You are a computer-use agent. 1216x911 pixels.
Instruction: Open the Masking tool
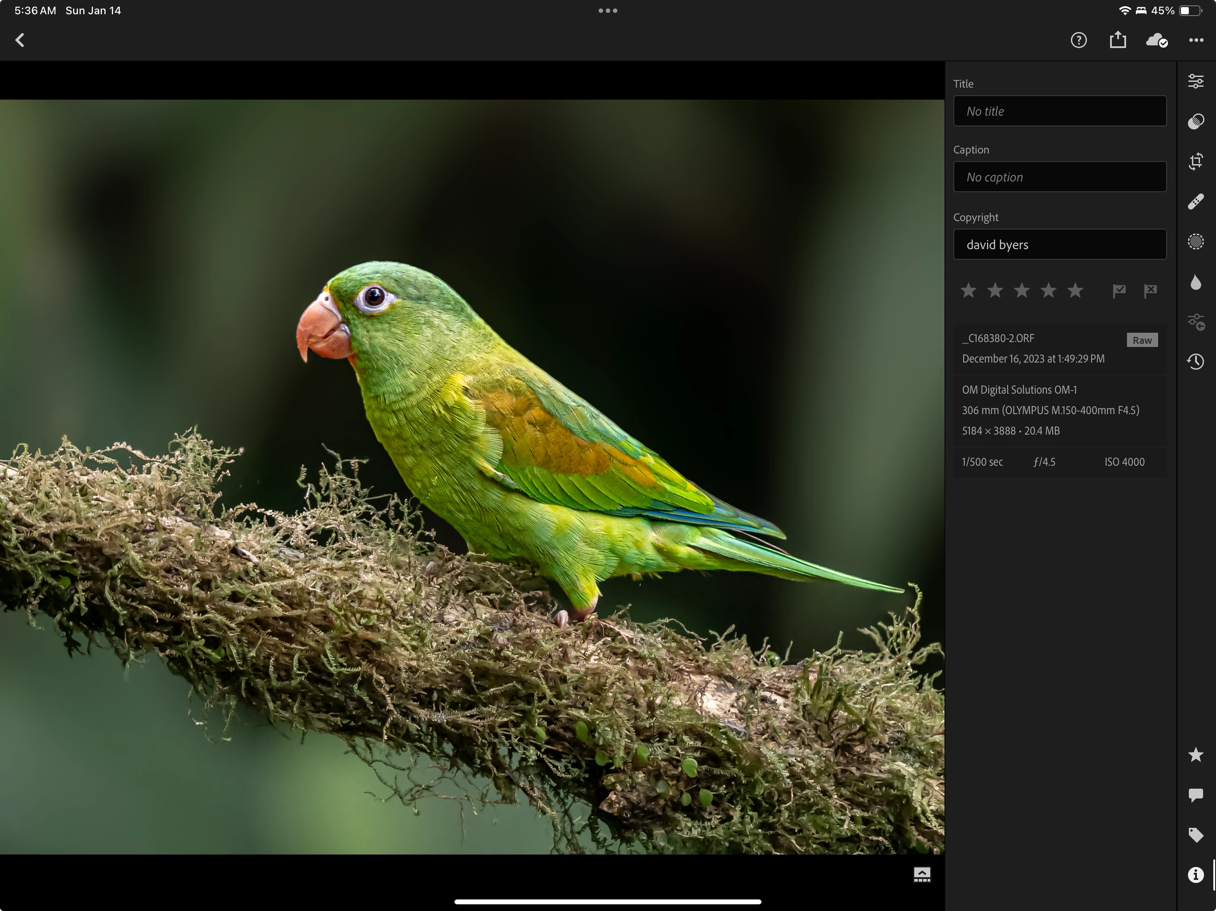tap(1195, 242)
